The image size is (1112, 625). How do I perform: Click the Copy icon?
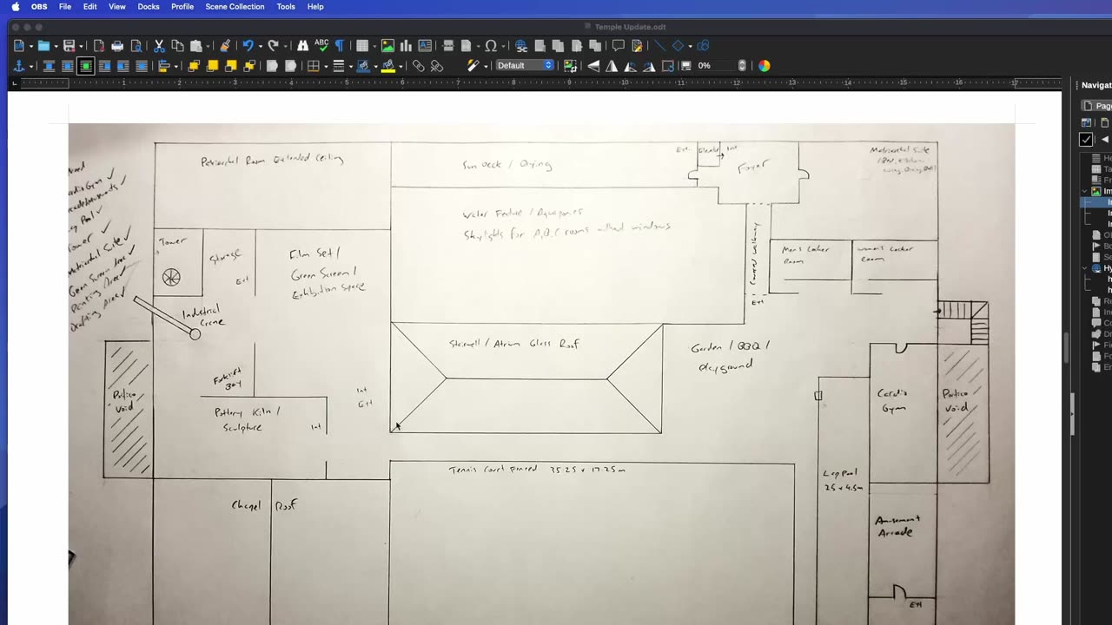click(x=177, y=45)
